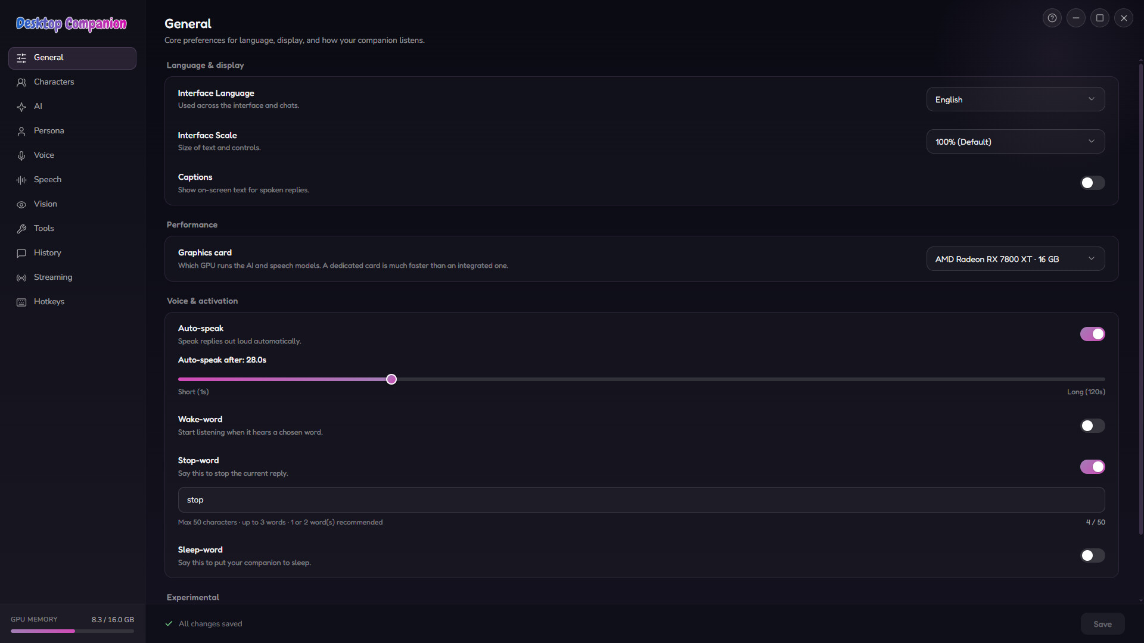The height and width of the screenshot is (643, 1144).
Task: Enable the Captions toggle
Action: pos(1093,183)
